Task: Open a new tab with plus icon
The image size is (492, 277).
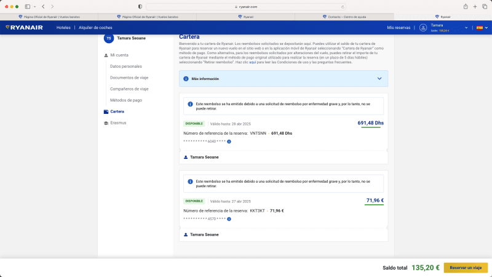Action: (x=475, y=7)
